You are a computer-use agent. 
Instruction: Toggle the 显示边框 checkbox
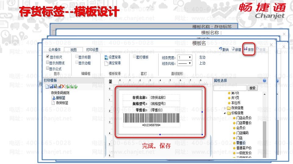click(77, 62)
